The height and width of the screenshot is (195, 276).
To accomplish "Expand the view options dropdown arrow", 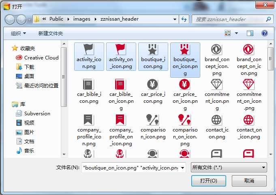I will click(236, 33).
